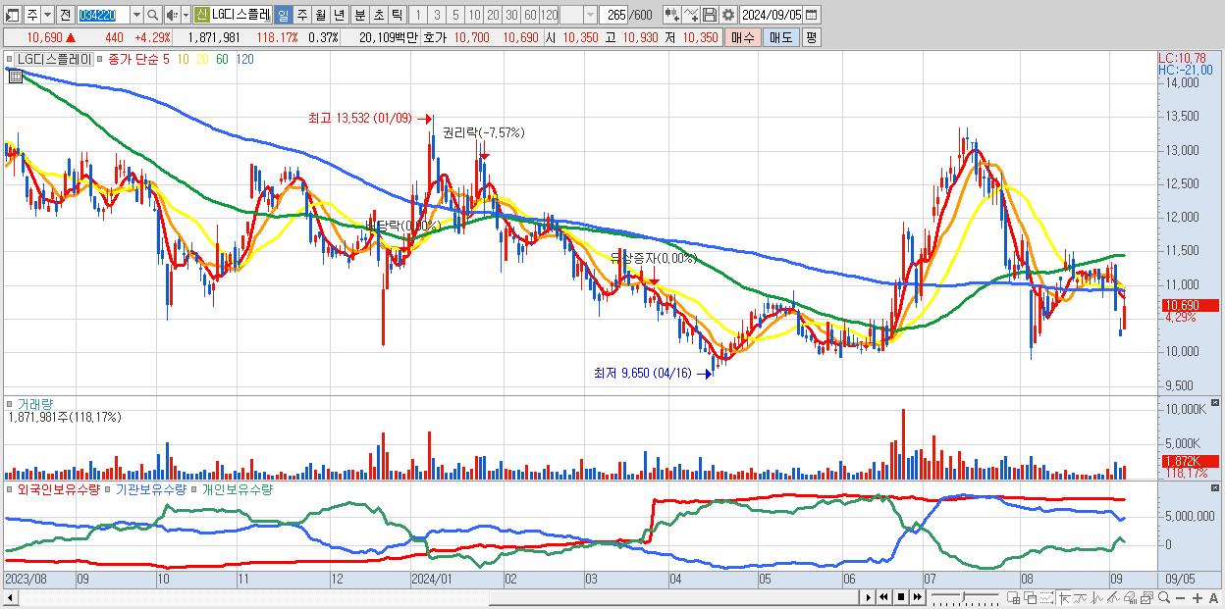The width and height of the screenshot is (1225, 609).
Task: Choose the 120 interval button
Action: point(549,15)
